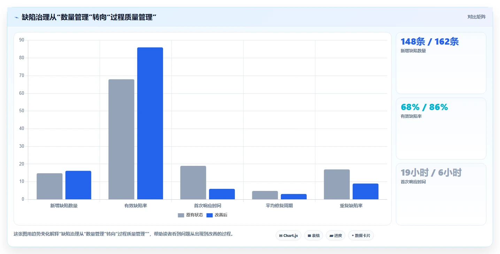This screenshot has height=254, width=500.
Task: Click the y-axis value 90
Action: pyautogui.click(x=22, y=40)
